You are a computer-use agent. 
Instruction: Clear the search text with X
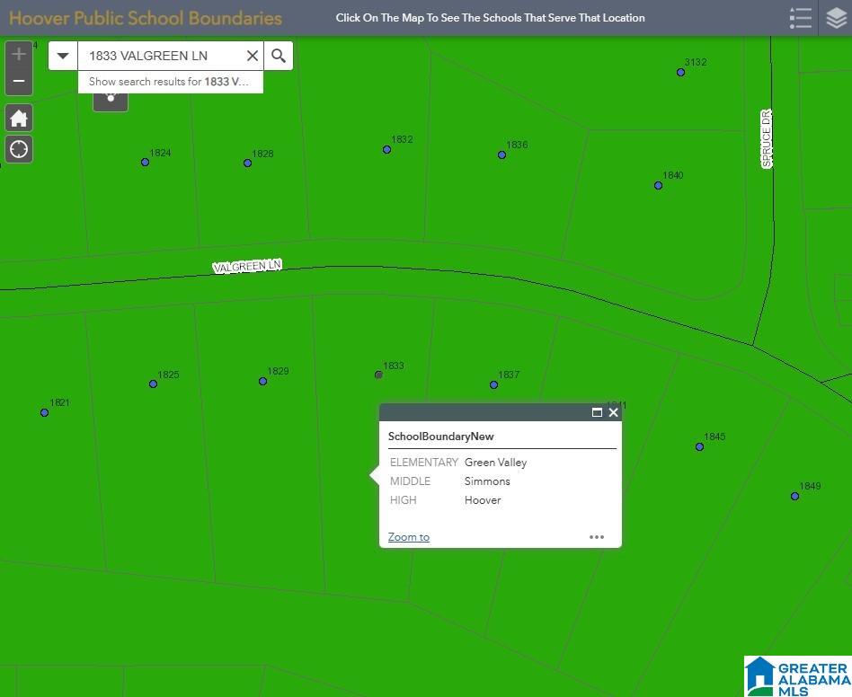253,56
